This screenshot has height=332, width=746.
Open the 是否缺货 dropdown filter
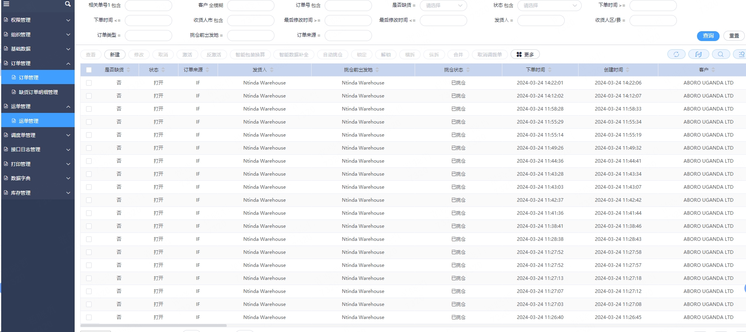point(443,6)
